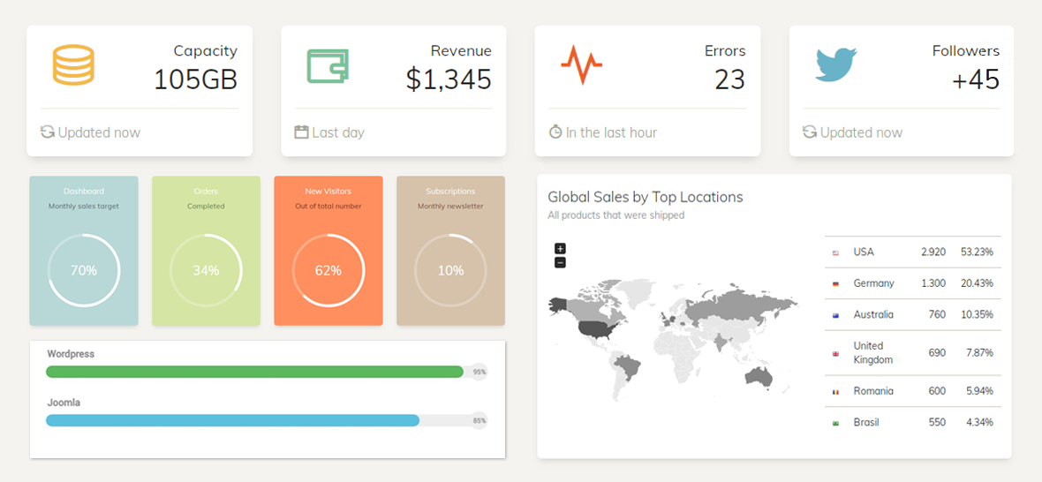This screenshot has width=1042, height=482.
Task: Click the calendar icon beside Last day
Action: pyautogui.click(x=301, y=132)
